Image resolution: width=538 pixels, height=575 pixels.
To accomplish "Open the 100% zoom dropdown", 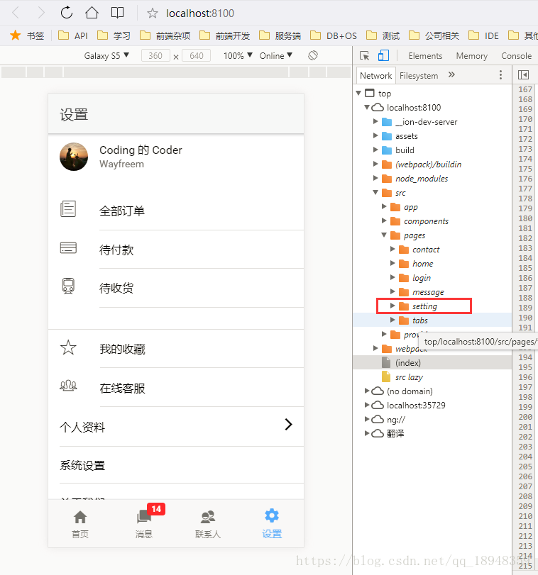I will click(x=238, y=56).
